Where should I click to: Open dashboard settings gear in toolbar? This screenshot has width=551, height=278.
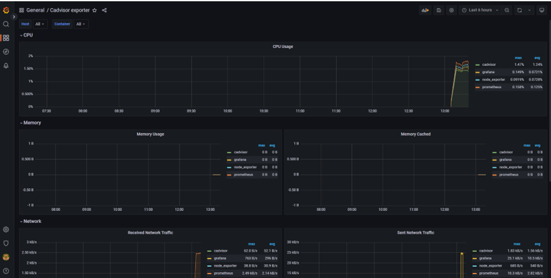(x=451, y=10)
